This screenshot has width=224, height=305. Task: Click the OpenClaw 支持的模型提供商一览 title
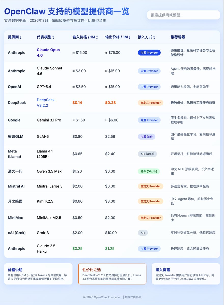pos(67,11)
